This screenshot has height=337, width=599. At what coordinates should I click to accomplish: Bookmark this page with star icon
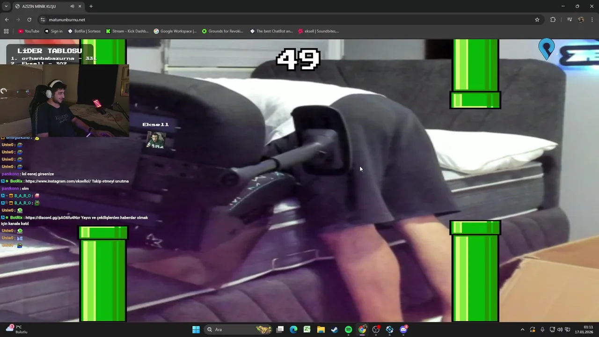pyautogui.click(x=537, y=20)
